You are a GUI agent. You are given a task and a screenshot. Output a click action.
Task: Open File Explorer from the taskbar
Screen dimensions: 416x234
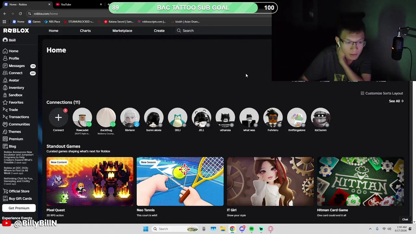point(223,229)
